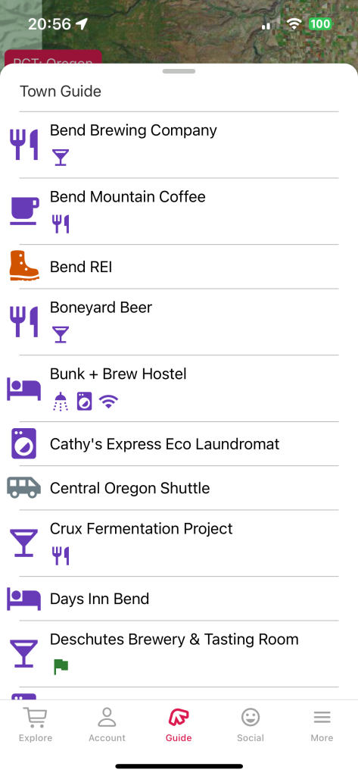
Task: Open the Social tab
Action: 251,725
